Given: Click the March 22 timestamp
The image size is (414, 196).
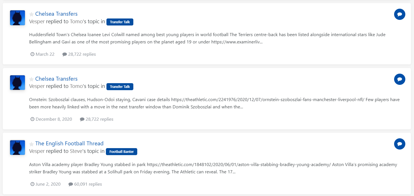Looking at the screenshot, I should [45, 54].
